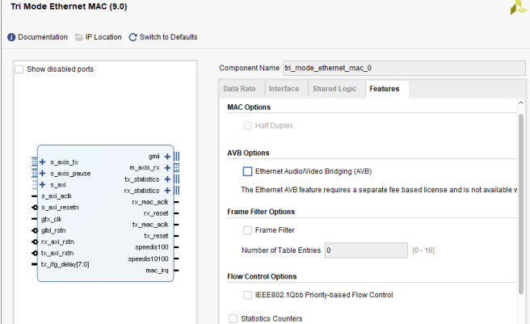Switch to the Shared Logic tab
The height and width of the screenshot is (324, 530).
pos(334,89)
